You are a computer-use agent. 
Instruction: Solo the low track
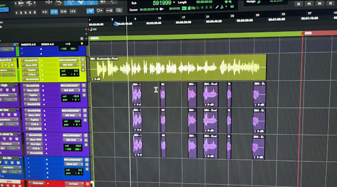click(9, 115)
